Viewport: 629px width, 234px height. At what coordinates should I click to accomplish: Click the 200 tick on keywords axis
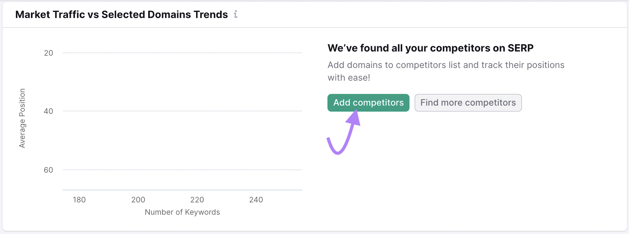tap(138, 200)
